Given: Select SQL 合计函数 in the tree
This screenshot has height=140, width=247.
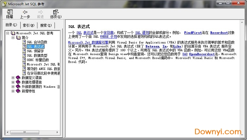Looking at the screenshot, I should [x=37, y=42].
